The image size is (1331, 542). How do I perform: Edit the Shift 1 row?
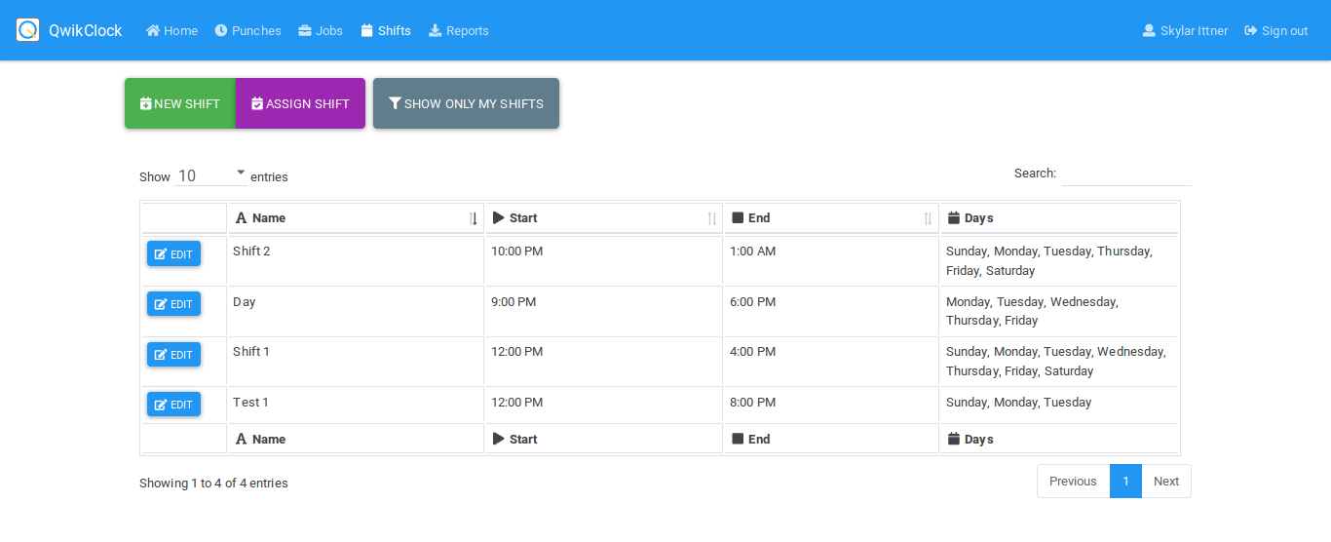(173, 354)
